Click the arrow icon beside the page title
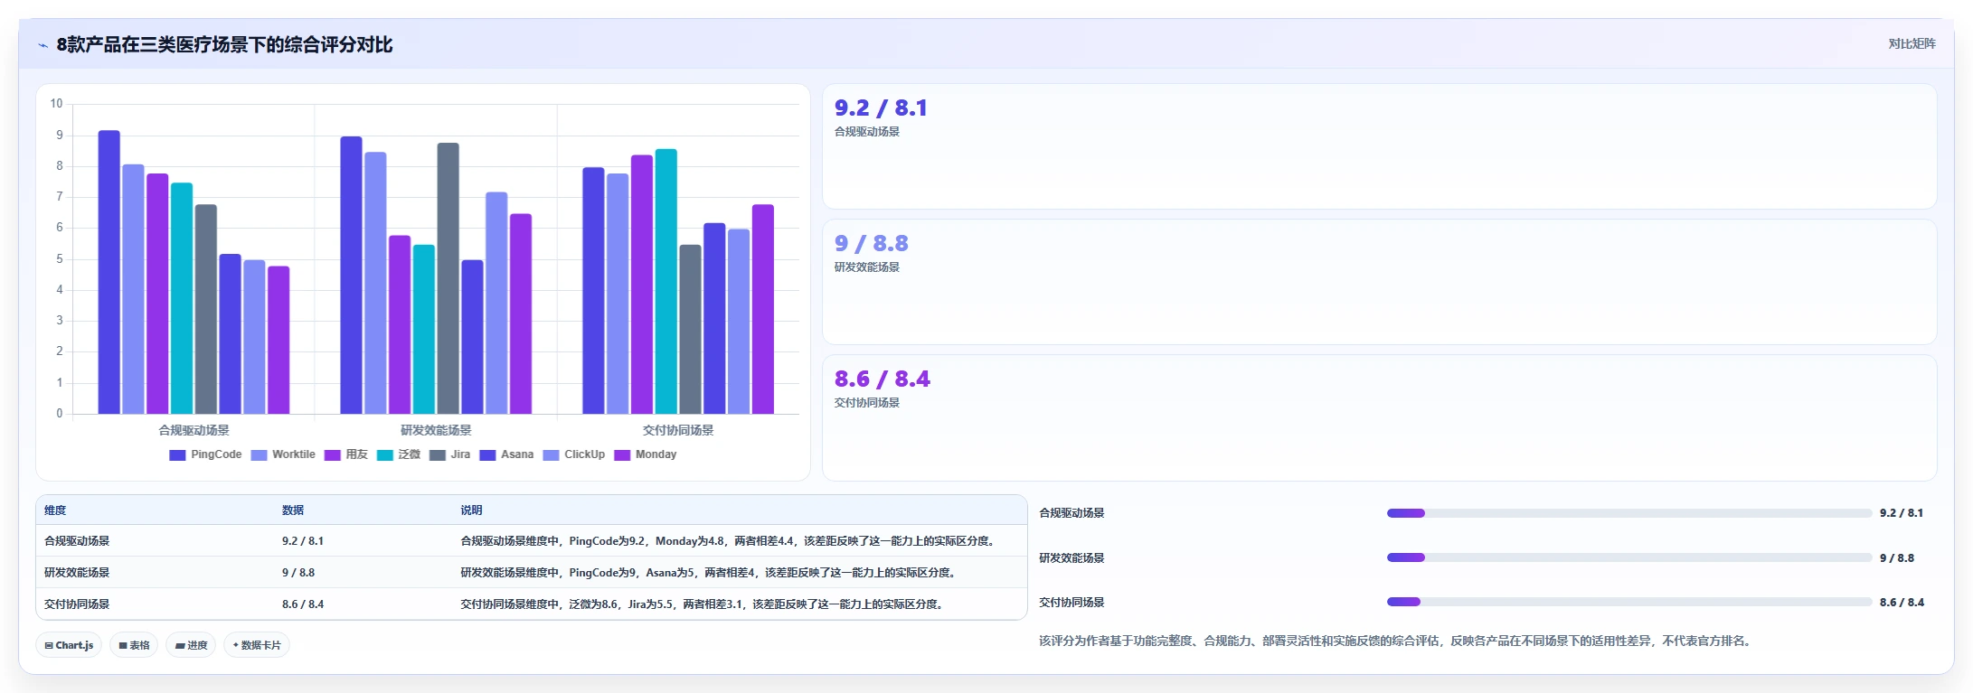 (42, 45)
